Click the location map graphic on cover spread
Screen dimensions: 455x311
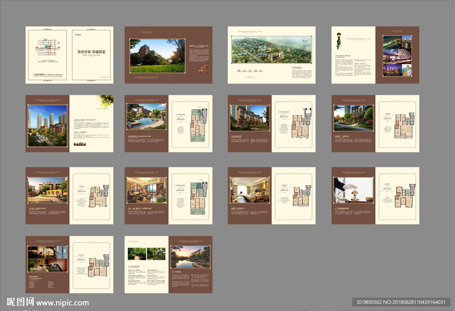point(46,45)
